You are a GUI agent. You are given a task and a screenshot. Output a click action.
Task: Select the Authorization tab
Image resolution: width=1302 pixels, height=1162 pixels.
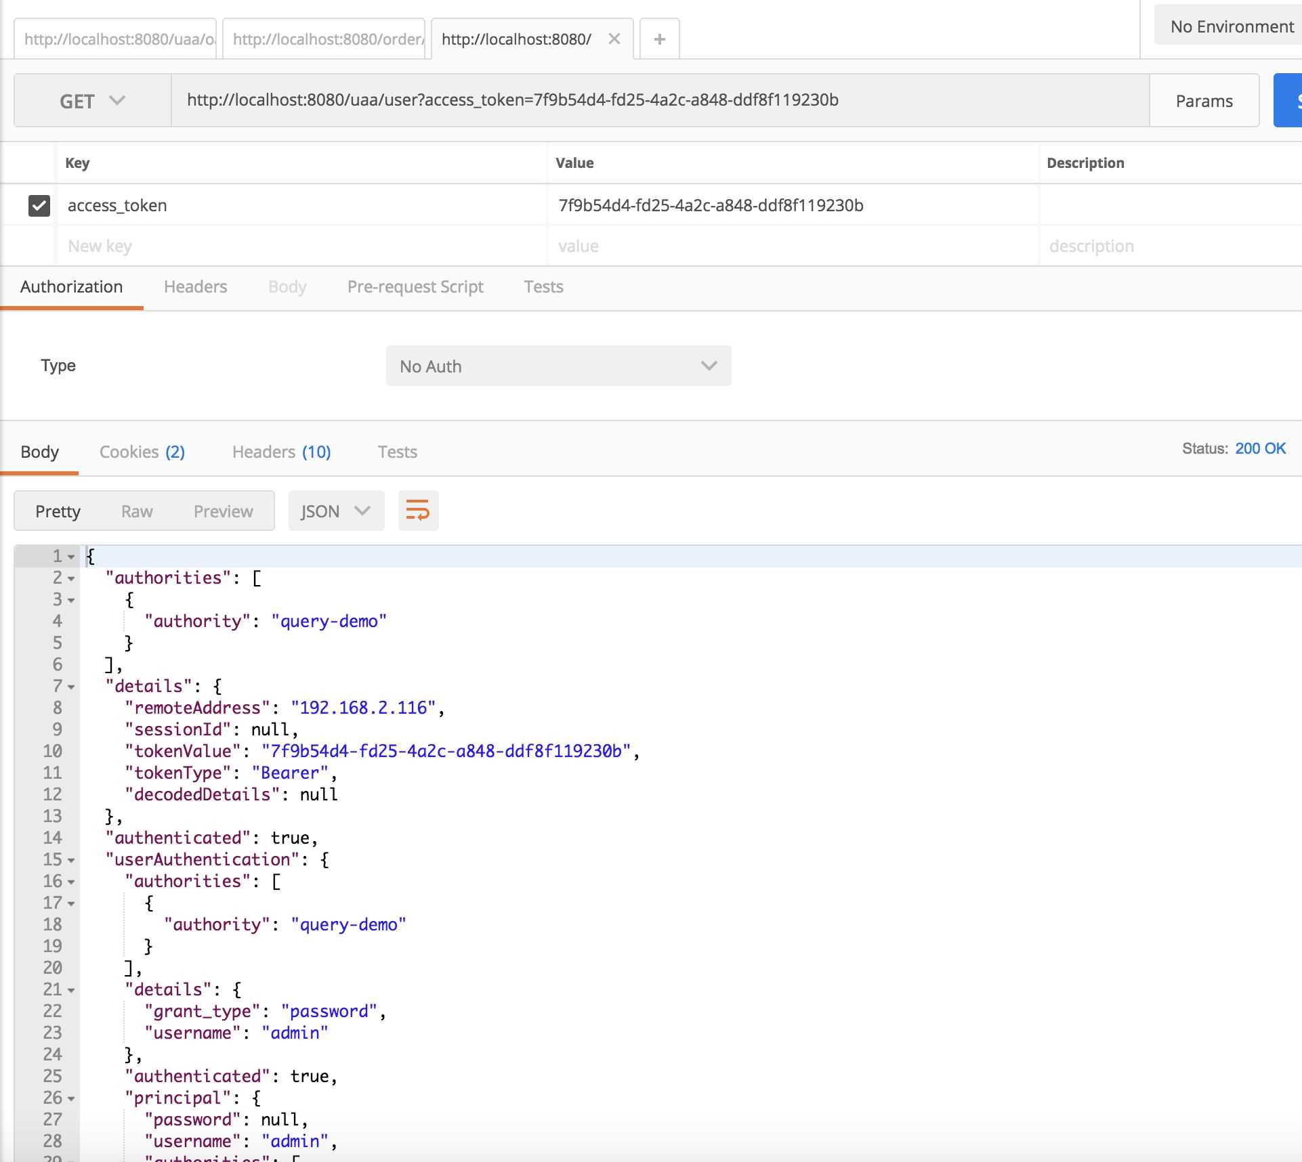click(x=70, y=286)
